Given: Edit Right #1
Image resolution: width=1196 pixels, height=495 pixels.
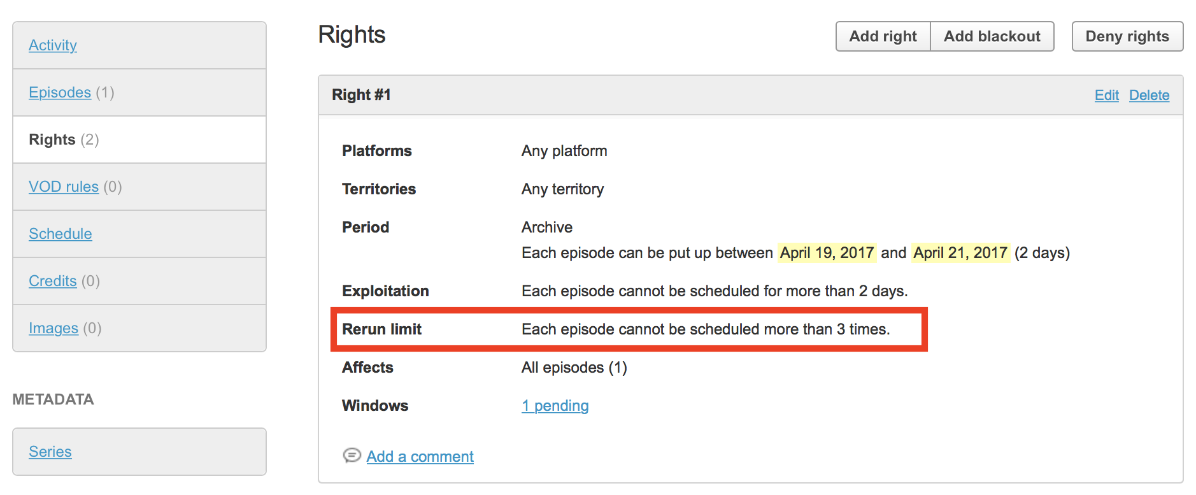Looking at the screenshot, I should click(x=1106, y=95).
